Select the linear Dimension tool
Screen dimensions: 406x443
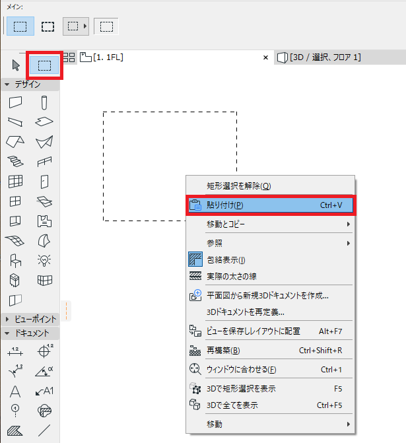click(x=15, y=351)
